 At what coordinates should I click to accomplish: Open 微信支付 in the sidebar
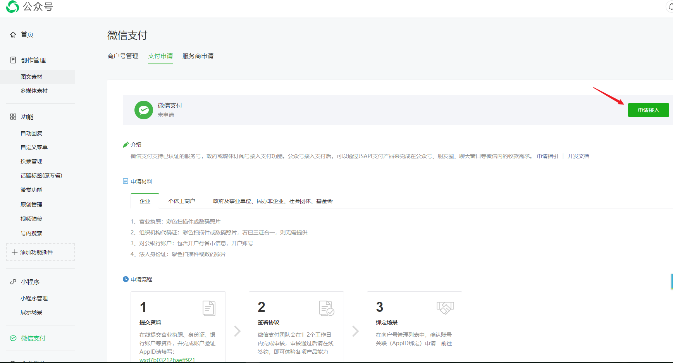pyautogui.click(x=33, y=338)
